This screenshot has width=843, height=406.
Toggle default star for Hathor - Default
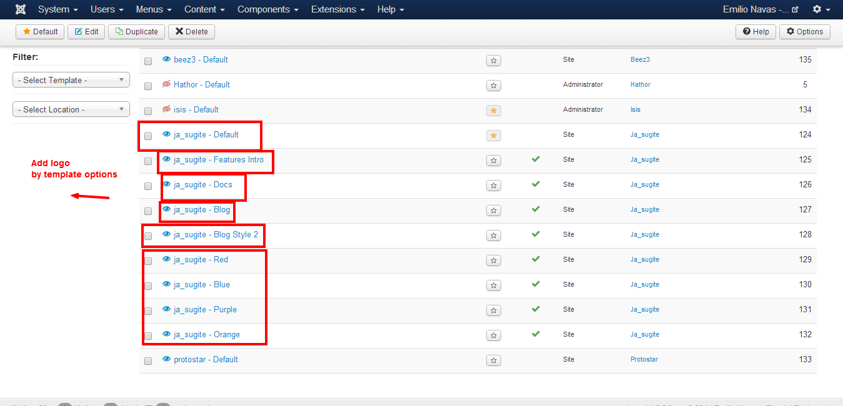coord(494,86)
